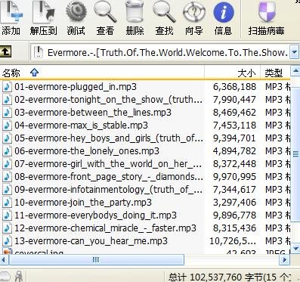
Task: Select 13-evermore-can_you_hear_me.mp3
Action: [91, 241]
